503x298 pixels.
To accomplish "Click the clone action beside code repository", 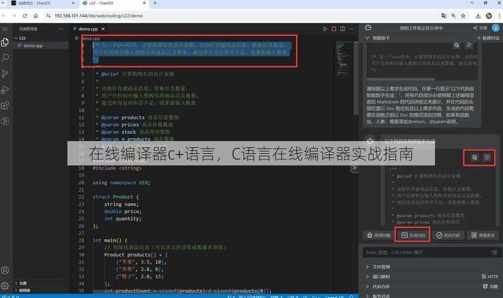I will click(490, 286).
